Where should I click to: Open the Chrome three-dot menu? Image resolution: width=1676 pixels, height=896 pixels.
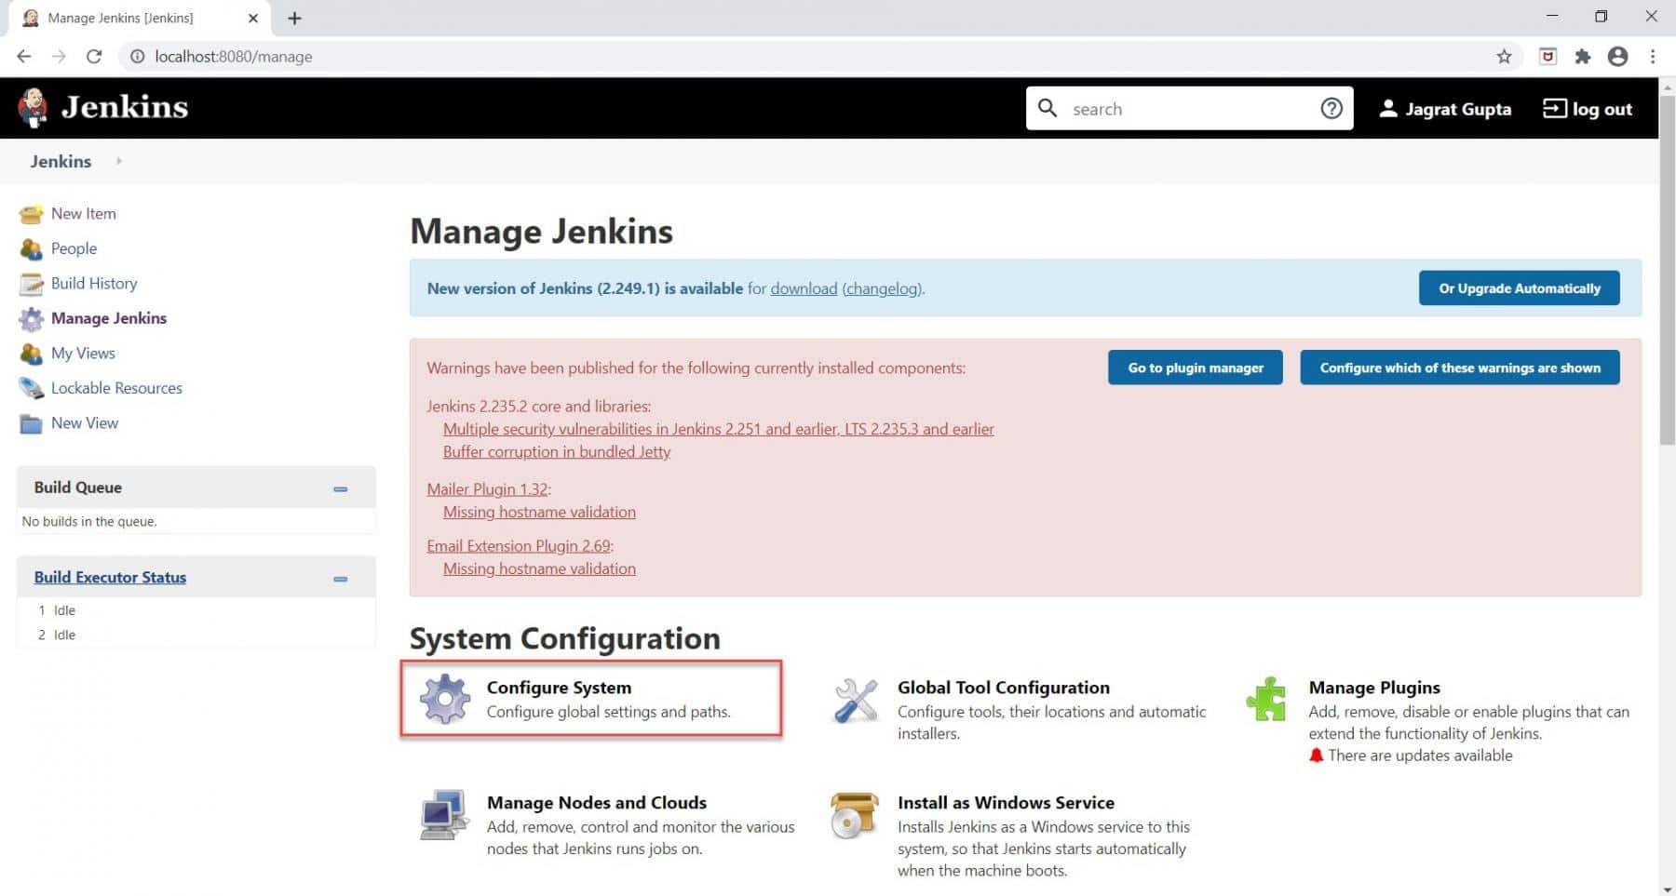pyautogui.click(x=1653, y=57)
